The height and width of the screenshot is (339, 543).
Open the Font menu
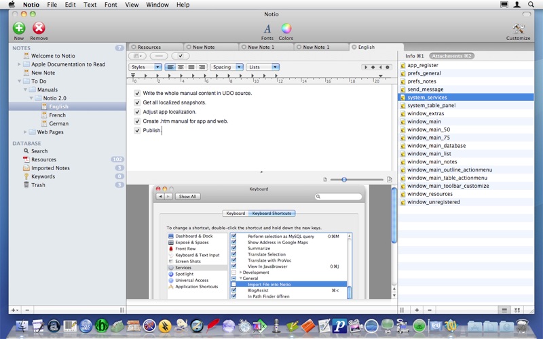(x=111, y=5)
